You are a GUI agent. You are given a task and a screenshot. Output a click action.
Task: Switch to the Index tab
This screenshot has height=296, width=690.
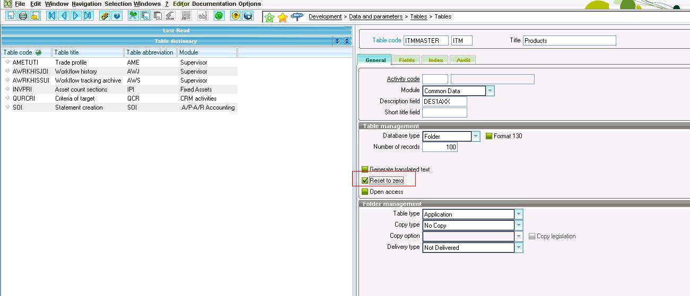click(435, 60)
